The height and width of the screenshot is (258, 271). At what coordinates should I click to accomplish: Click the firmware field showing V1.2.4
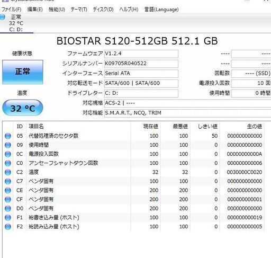(x=141, y=54)
